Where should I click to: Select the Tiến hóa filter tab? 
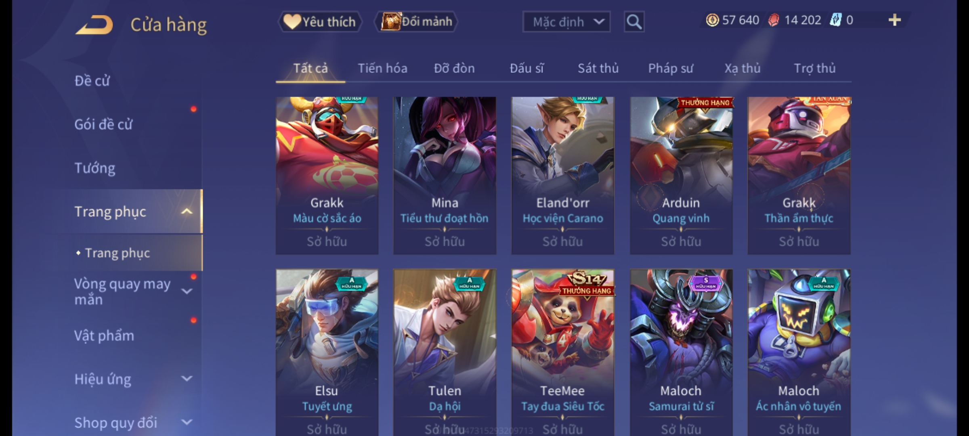[382, 68]
